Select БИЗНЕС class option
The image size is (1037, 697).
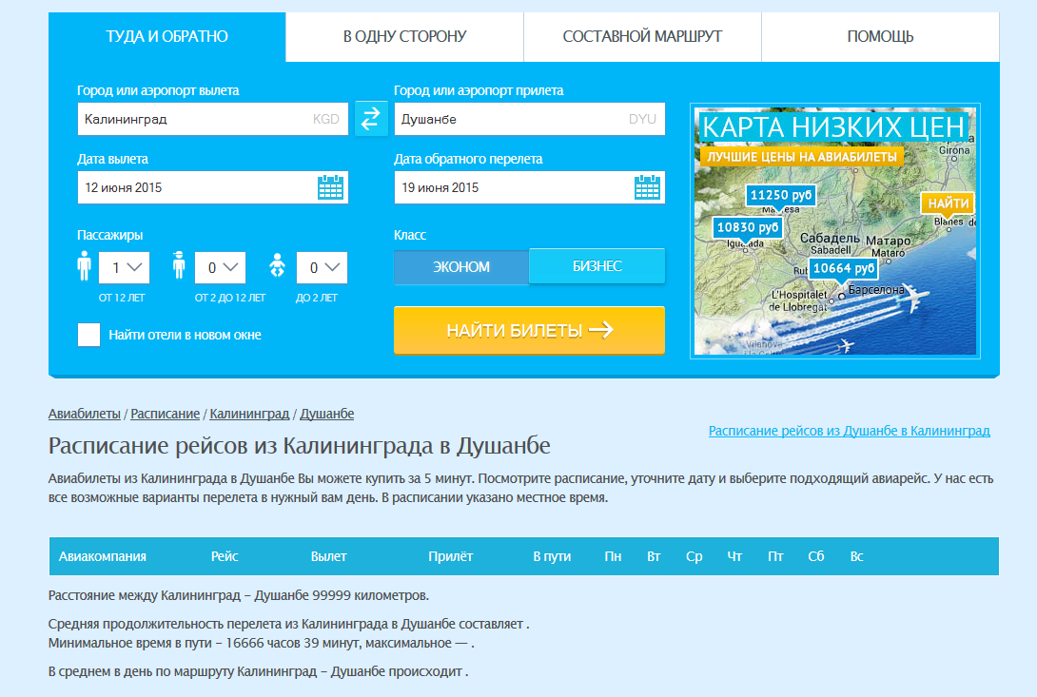coord(597,266)
